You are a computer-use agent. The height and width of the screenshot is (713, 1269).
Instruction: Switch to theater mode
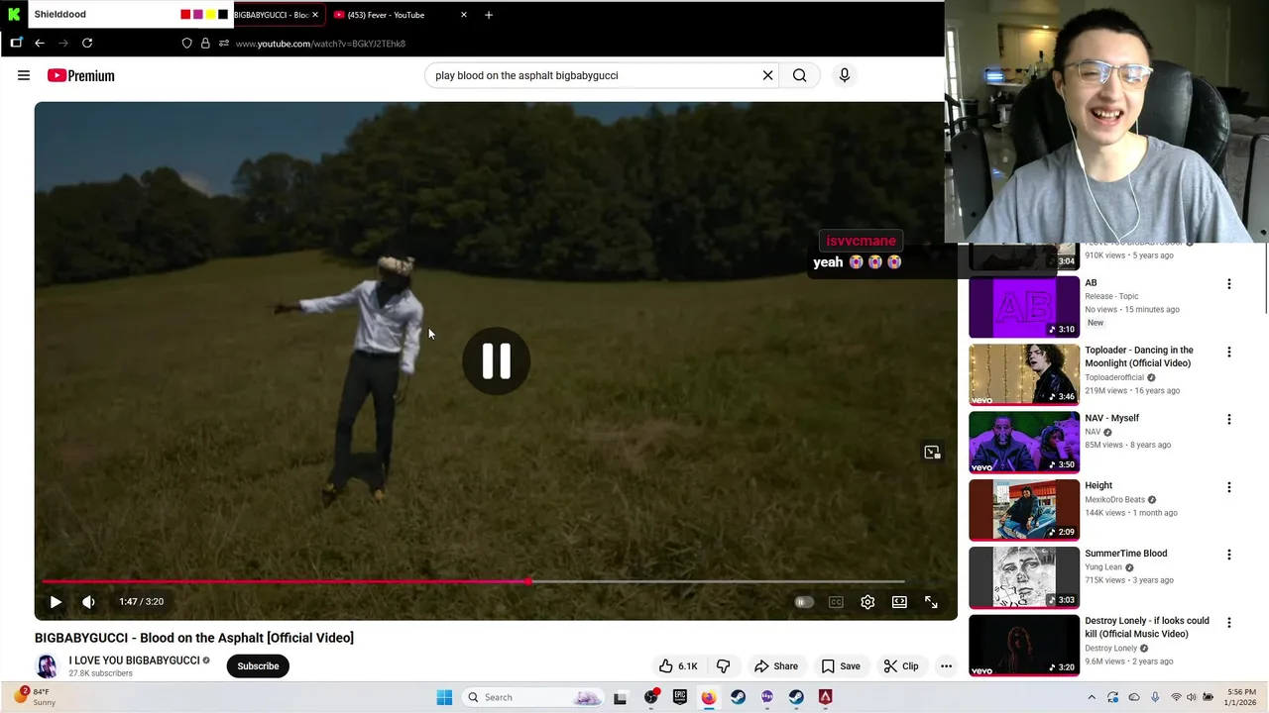coord(899,602)
